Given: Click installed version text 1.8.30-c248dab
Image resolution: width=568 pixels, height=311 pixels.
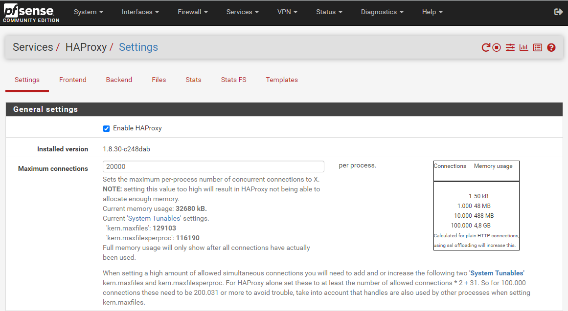Looking at the screenshot, I should [x=126, y=149].
